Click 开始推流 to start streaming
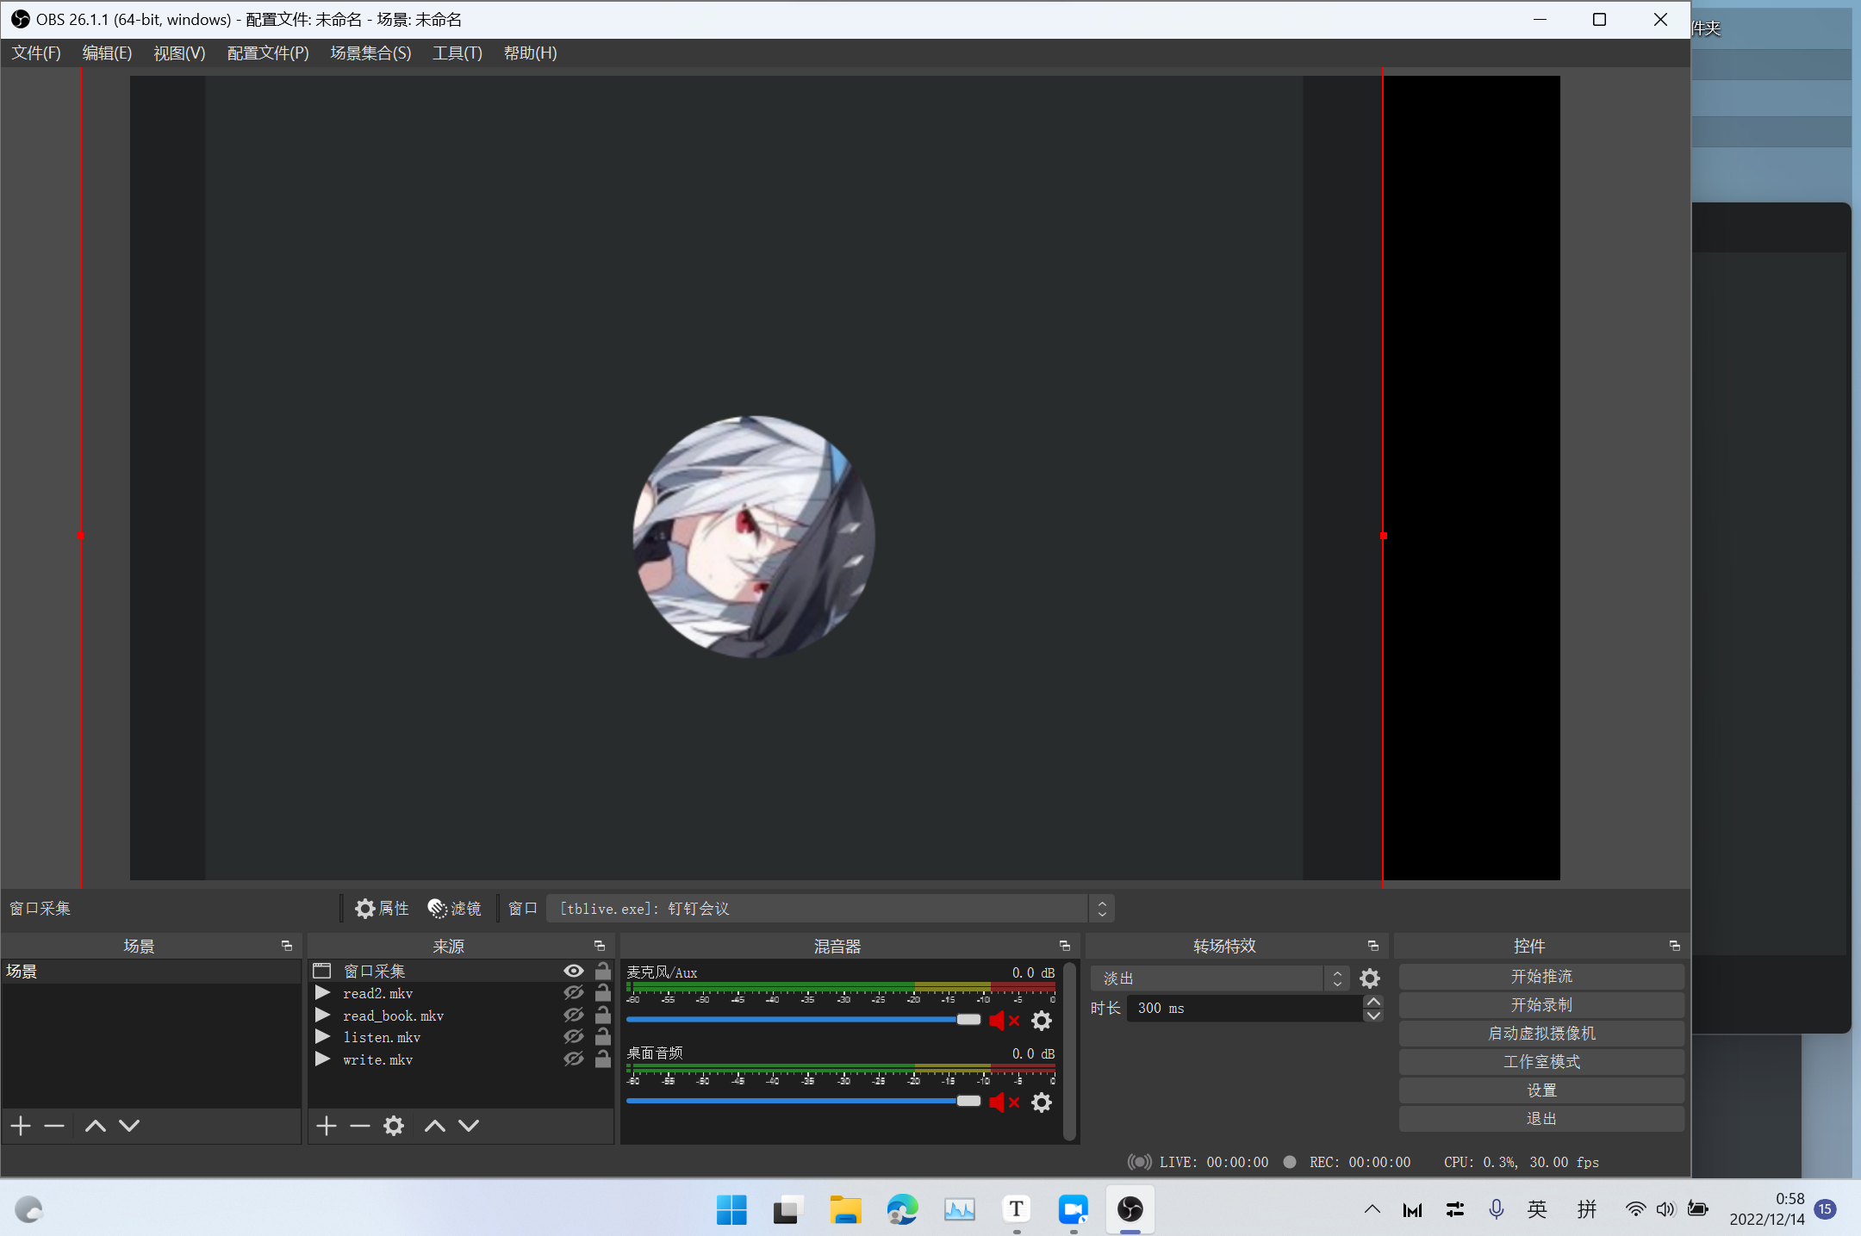 pos(1541,977)
